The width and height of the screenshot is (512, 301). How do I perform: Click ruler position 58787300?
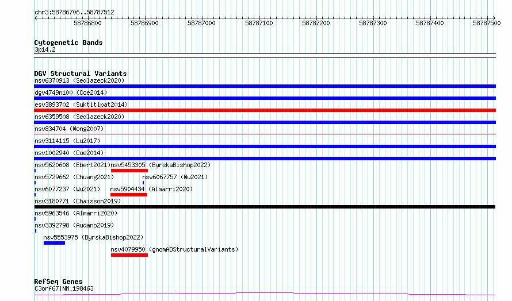pyautogui.click(x=373, y=23)
